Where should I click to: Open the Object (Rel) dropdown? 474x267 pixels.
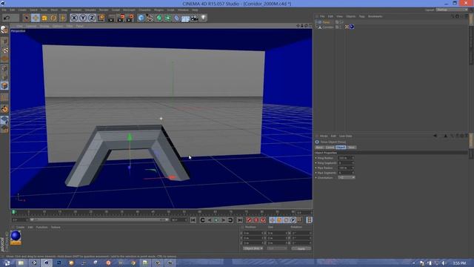[253, 248]
